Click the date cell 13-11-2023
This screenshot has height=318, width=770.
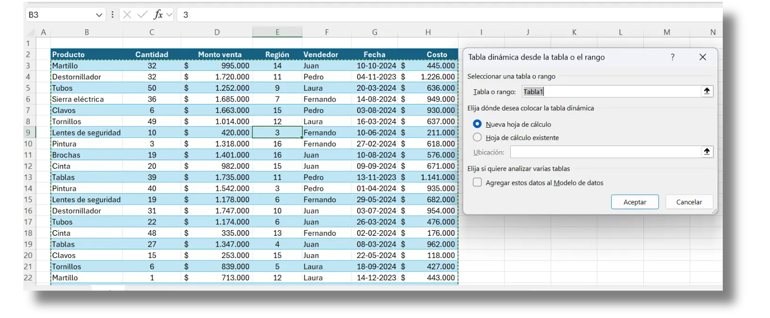click(x=375, y=177)
